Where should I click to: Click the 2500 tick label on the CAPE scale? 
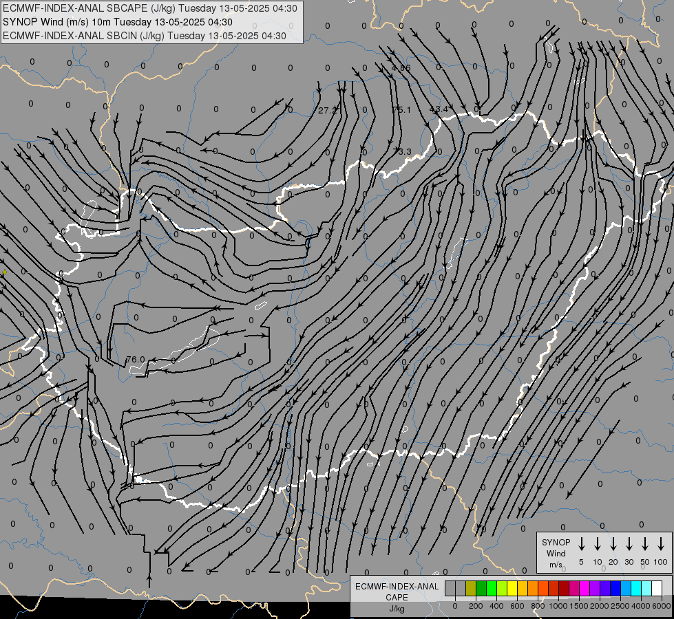pyautogui.click(x=620, y=606)
